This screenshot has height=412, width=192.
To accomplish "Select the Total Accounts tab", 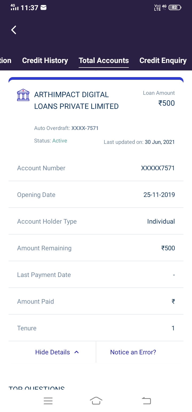I will click(x=104, y=61).
